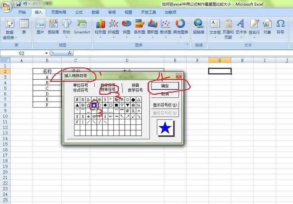The image size is (293, 204).
Task: Pick the filled diamond ◆ symbol
Action: [105, 105]
